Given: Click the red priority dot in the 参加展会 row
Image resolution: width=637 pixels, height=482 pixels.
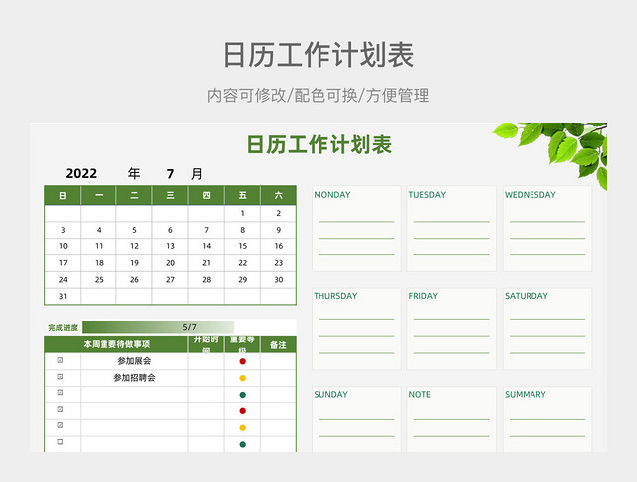Looking at the screenshot, I should click(x=243, y=361).
